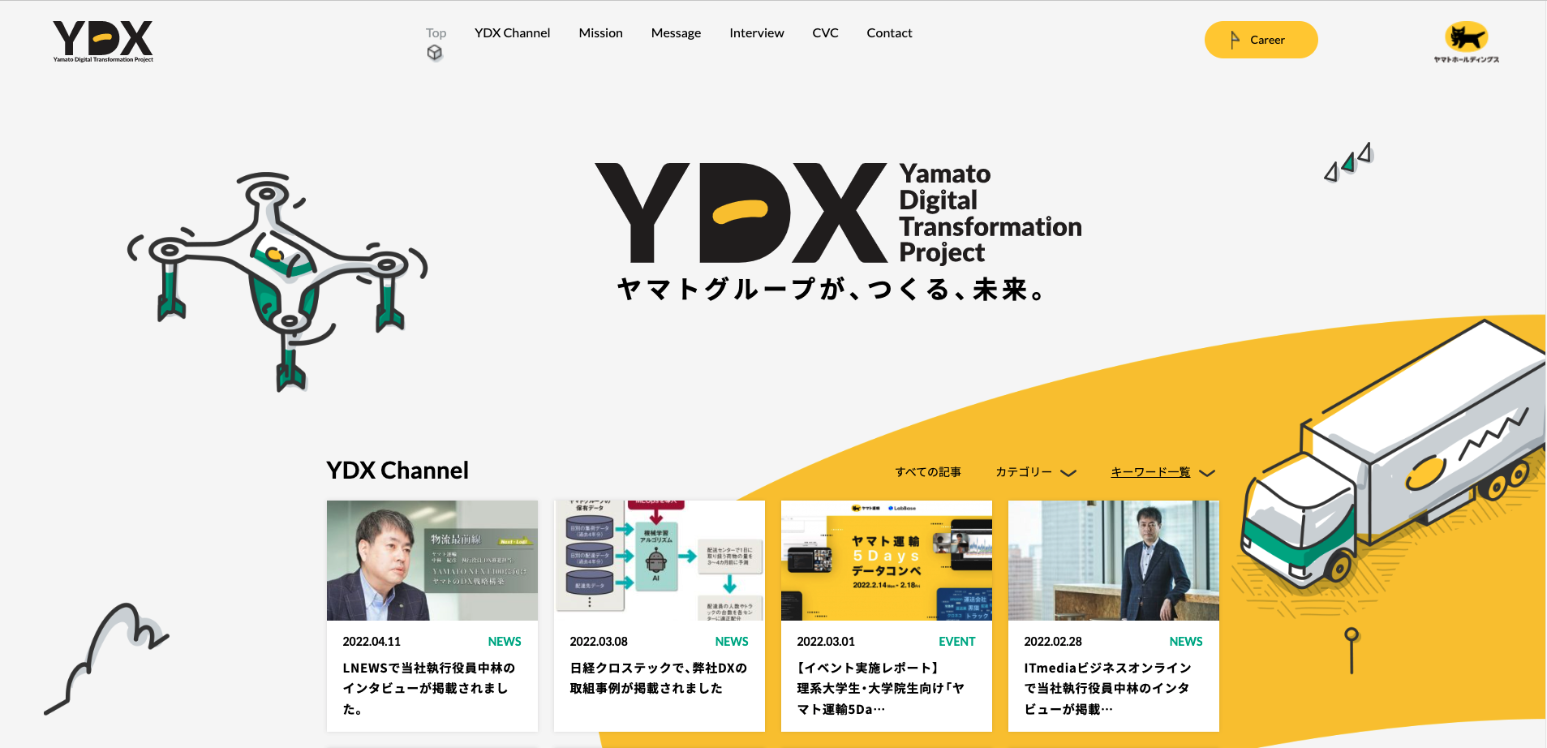The height and width of the screenshot is (748, 1547).
Task: Click the Yamato Holdings black cat logo
Action: (x=1466, y=41)
